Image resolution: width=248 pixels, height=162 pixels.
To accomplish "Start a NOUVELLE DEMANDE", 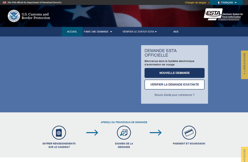I will pos(174,73).
